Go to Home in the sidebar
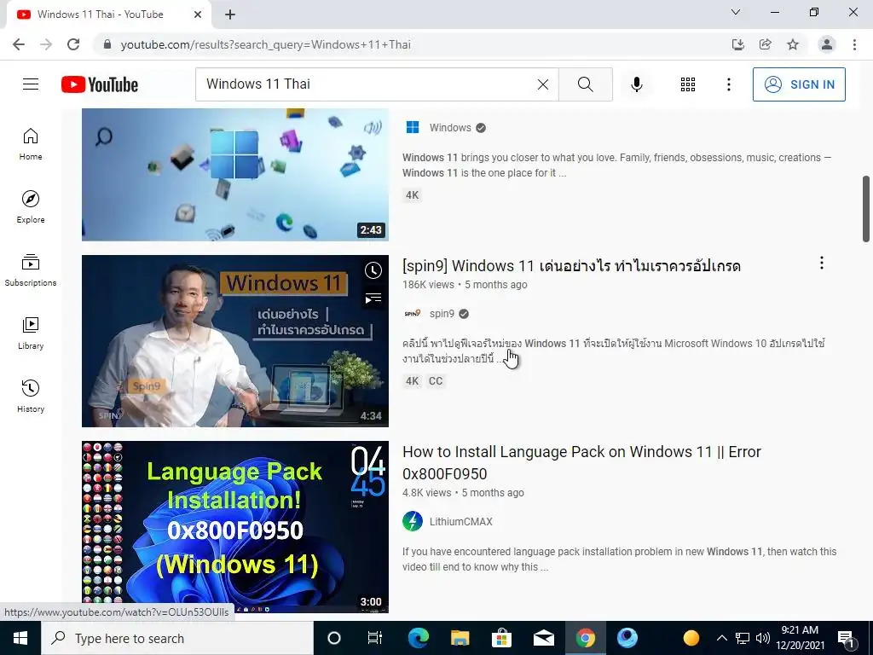Image resolution: width=873 pixels, height=655 pixels. click(31, 144)
